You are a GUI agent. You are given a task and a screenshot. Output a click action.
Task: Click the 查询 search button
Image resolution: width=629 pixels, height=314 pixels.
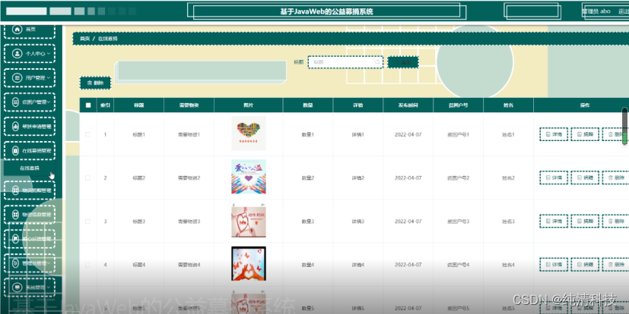(403, 62)
